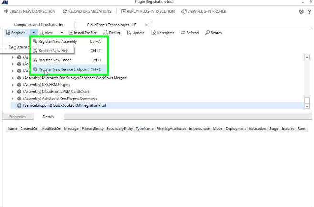Select the CloudFronts.PSM.GanttChart assembly row
This screenshot has width=314, height=207.
tap(157, 92)
